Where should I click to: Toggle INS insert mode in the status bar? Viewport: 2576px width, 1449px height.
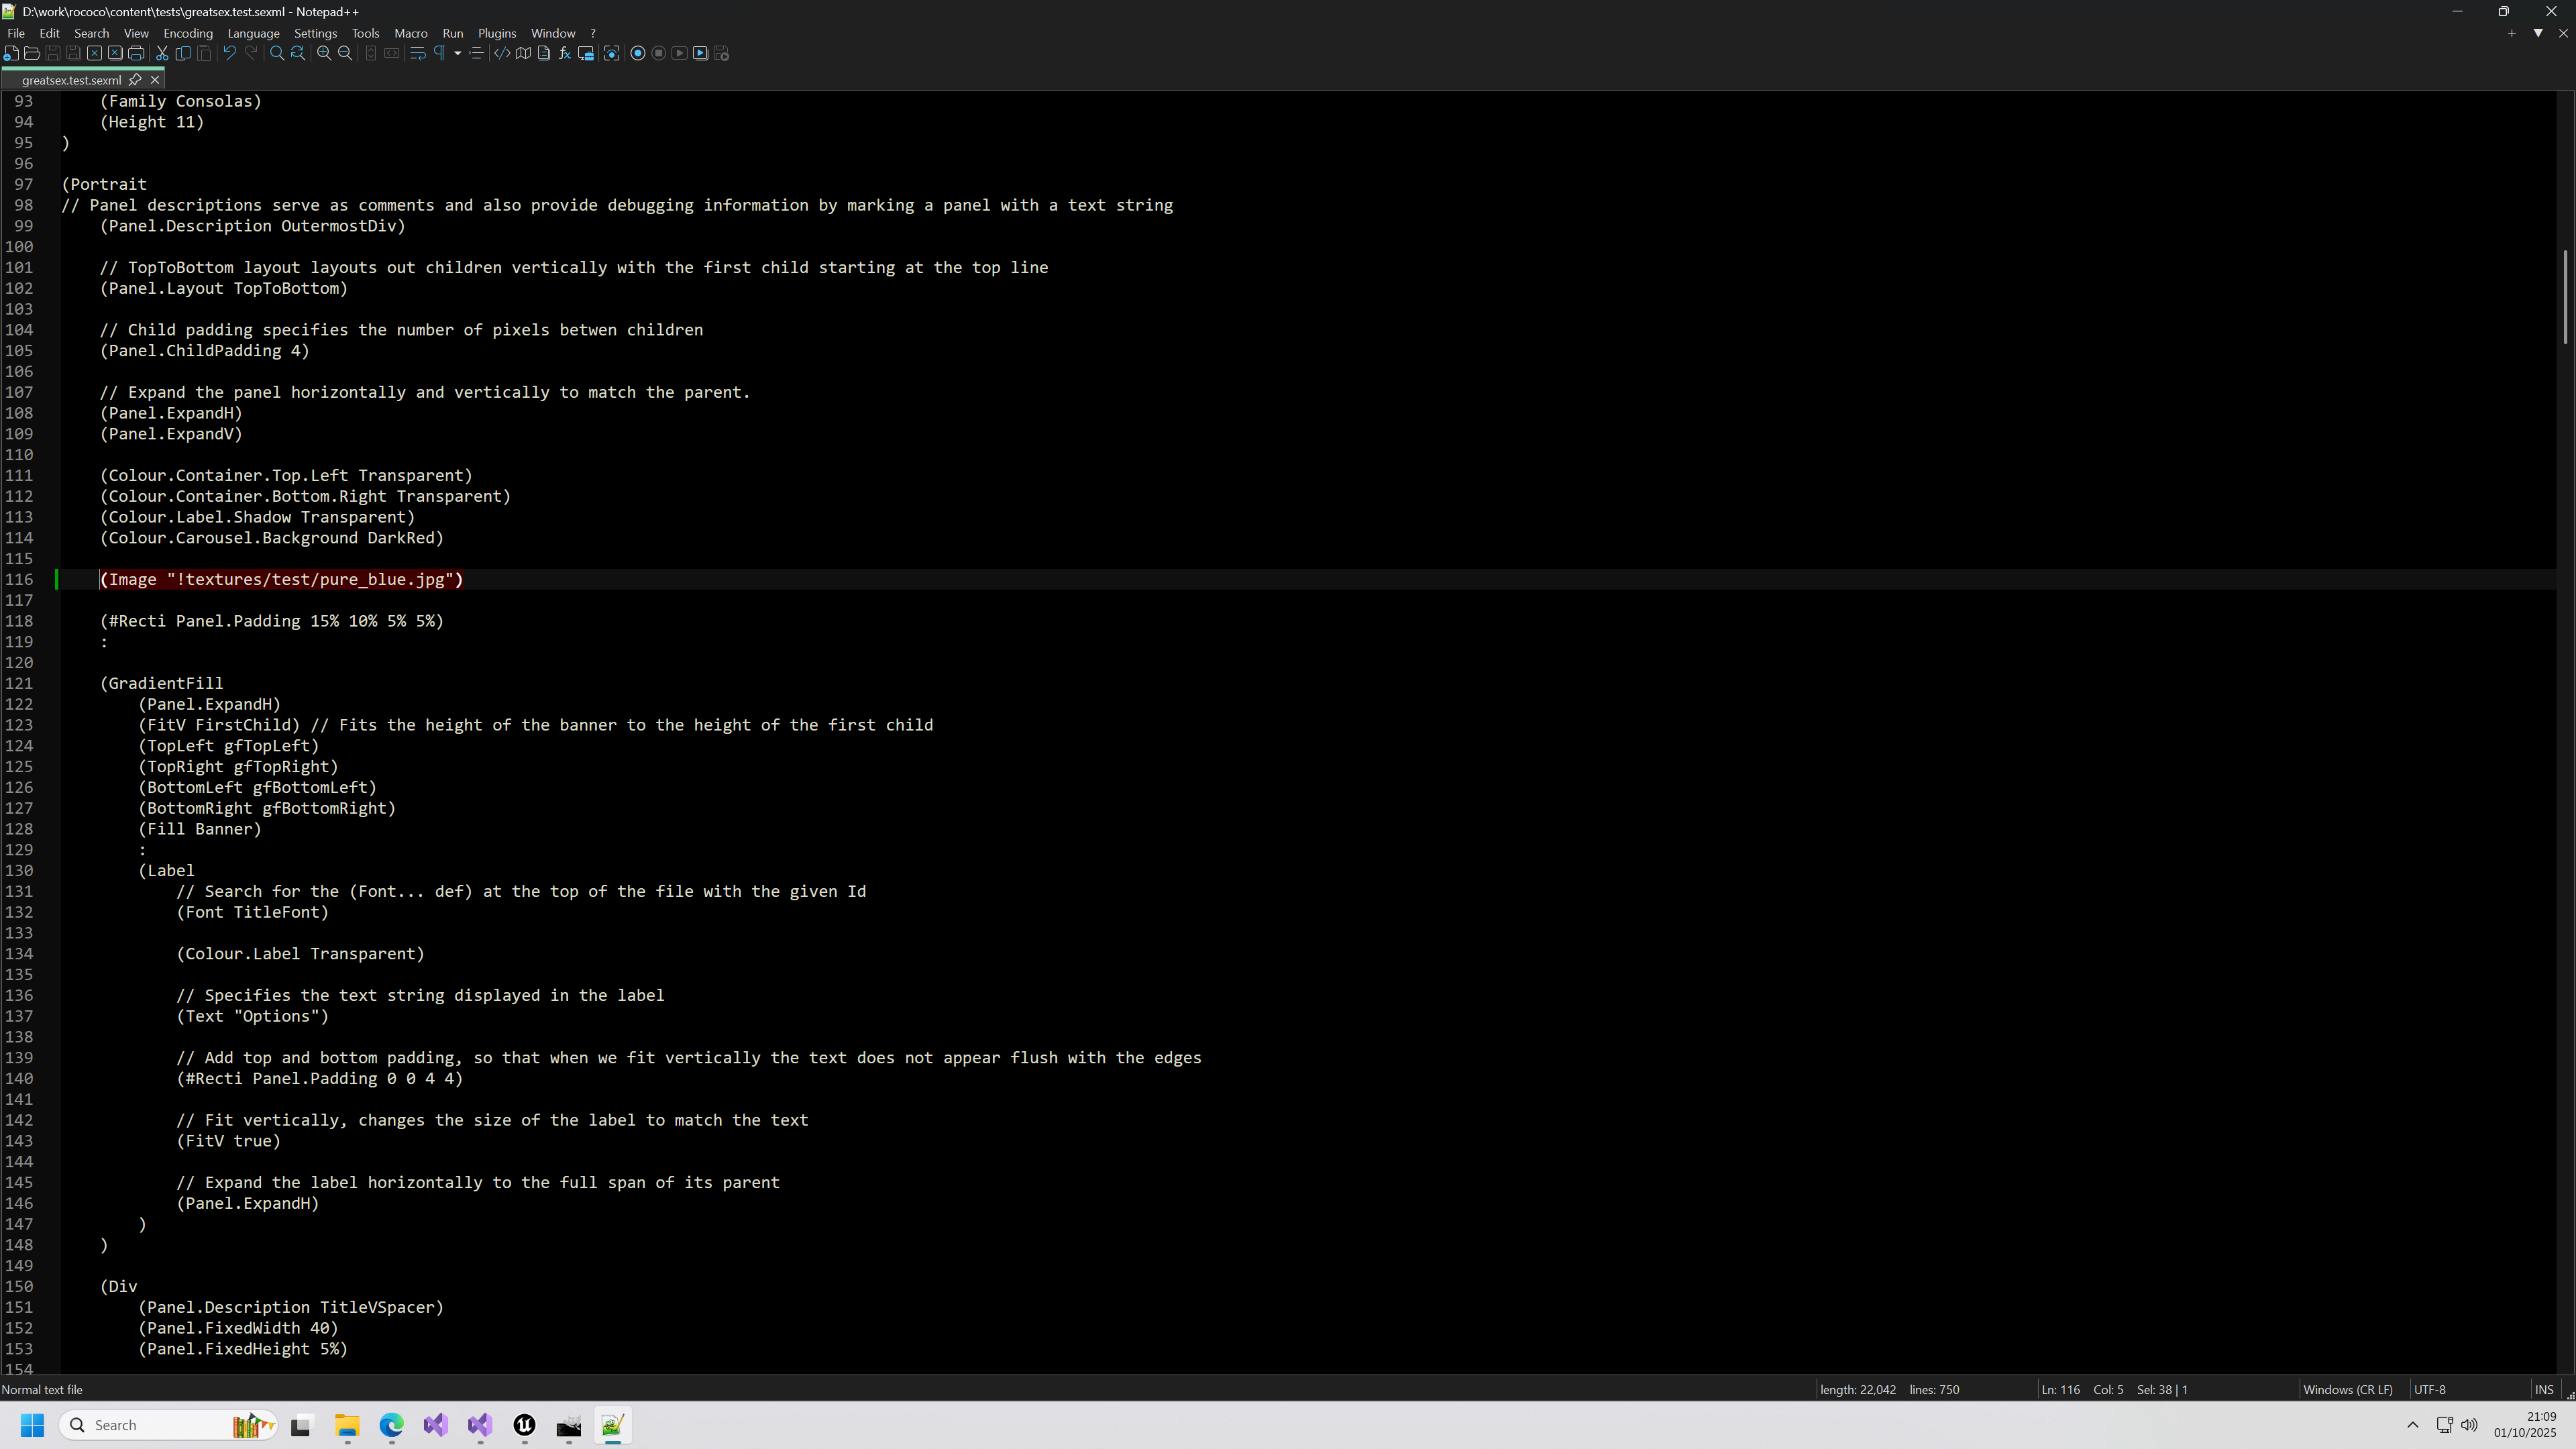click(2543, 1390)
